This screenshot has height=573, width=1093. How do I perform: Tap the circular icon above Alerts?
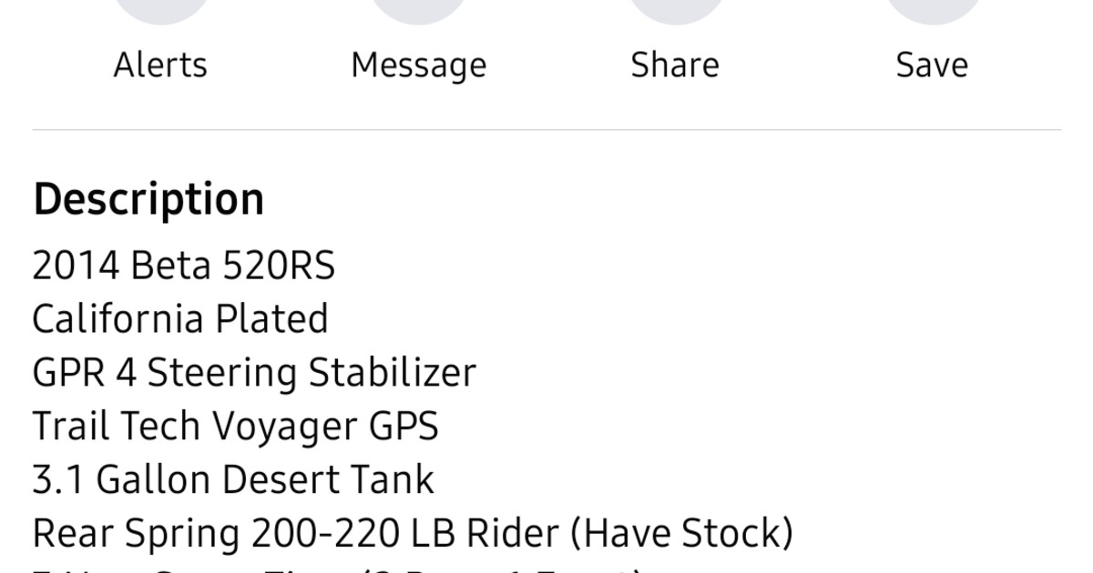[x=160, y=11]
